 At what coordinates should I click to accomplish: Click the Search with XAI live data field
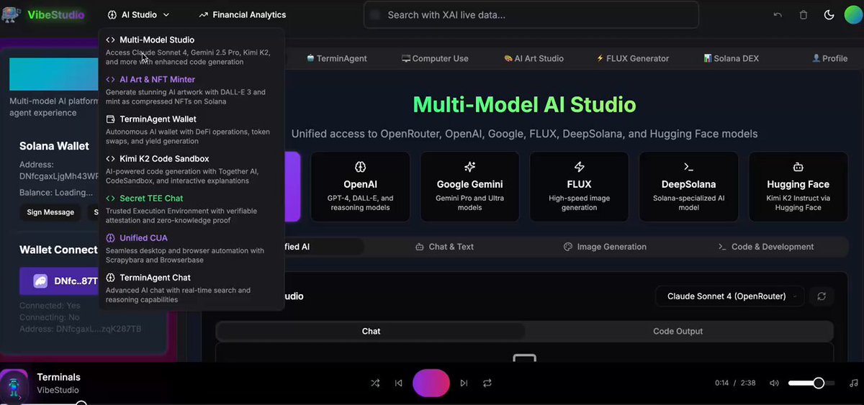tap(531, 14)
